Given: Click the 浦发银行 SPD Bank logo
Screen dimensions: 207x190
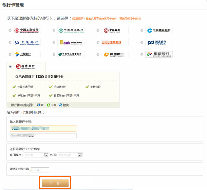Looking at the screenshot, I should tap(159, 42).
